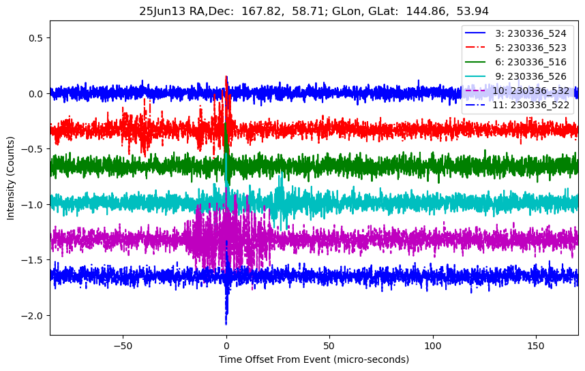Select legend label 11: 230336_522
Screen dimensions: 585x371
(529, 105)
